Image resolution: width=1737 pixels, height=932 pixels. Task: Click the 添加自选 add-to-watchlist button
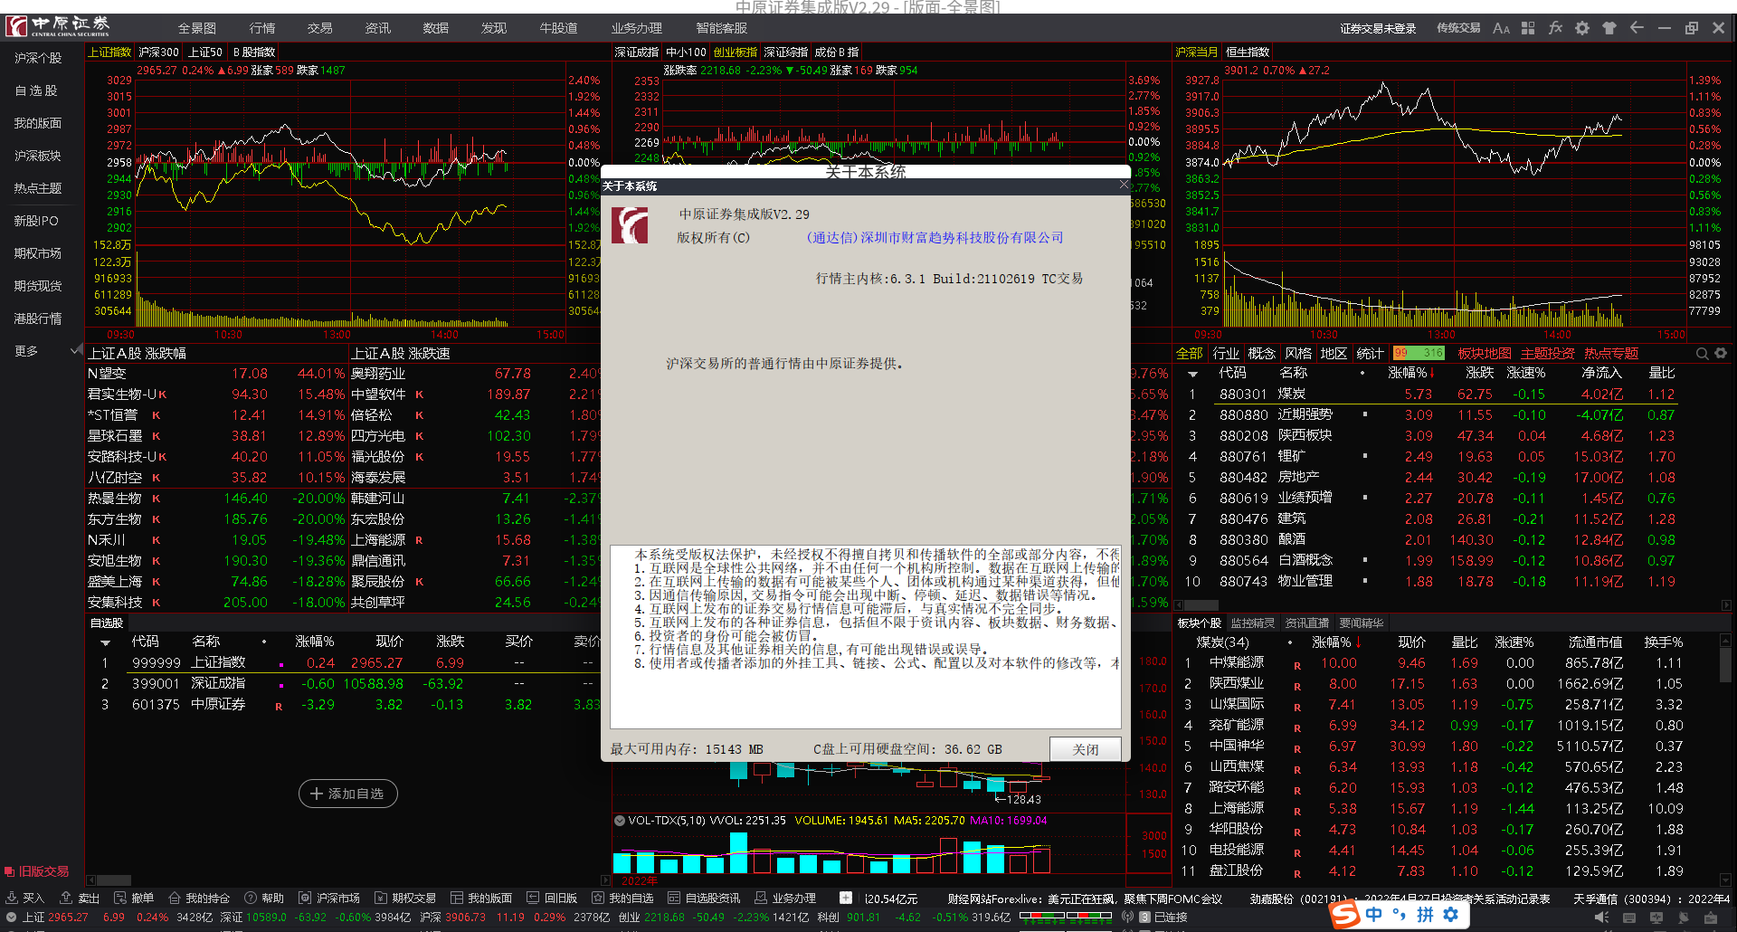point(347,794)
